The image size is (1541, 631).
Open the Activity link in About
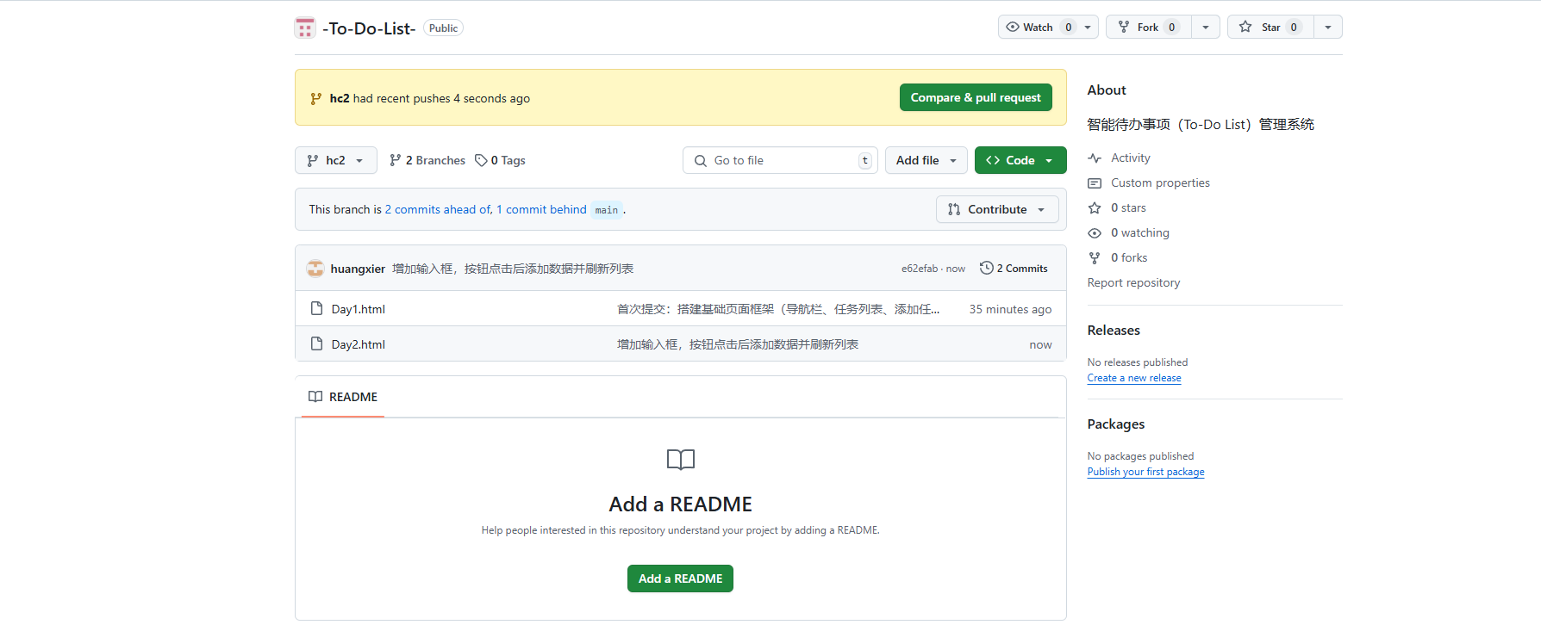pos(1130,158)
